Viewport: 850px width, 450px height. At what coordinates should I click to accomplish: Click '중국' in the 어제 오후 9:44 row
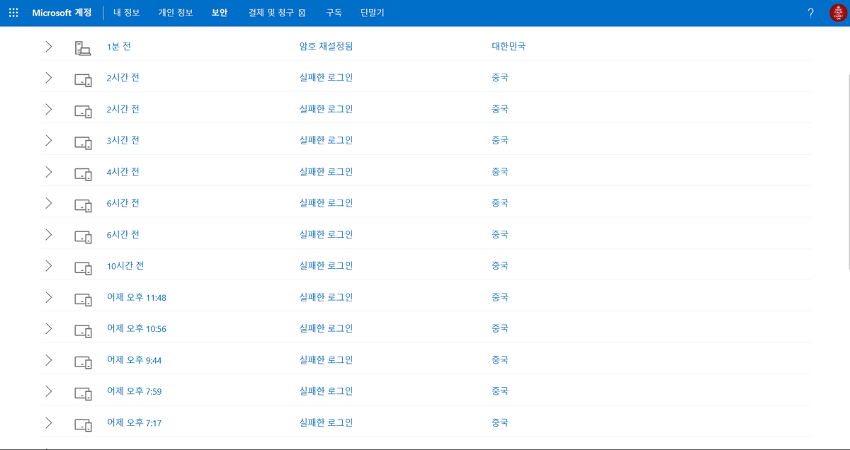500,360
